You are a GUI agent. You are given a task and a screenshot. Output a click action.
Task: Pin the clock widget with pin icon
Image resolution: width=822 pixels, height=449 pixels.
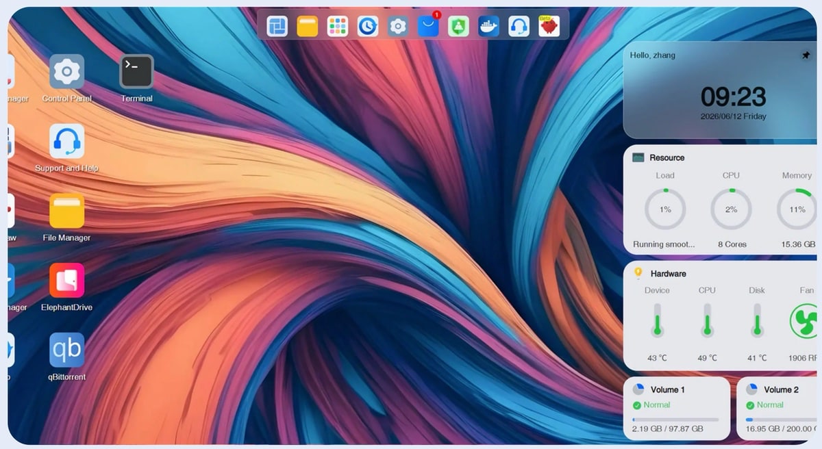(x=806, y=55)
